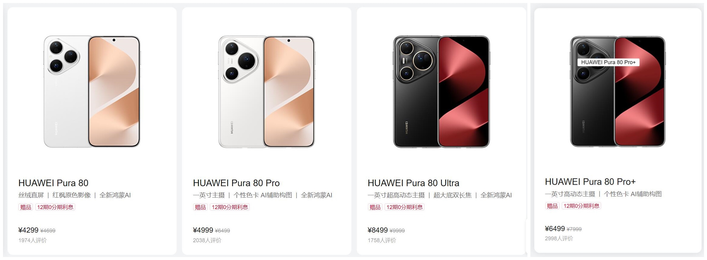This screenshot has width=707, height=260.
Task: Select the 12期0分期利息 tag under Pura 80 Pro
Action: (x=230, y=207)
